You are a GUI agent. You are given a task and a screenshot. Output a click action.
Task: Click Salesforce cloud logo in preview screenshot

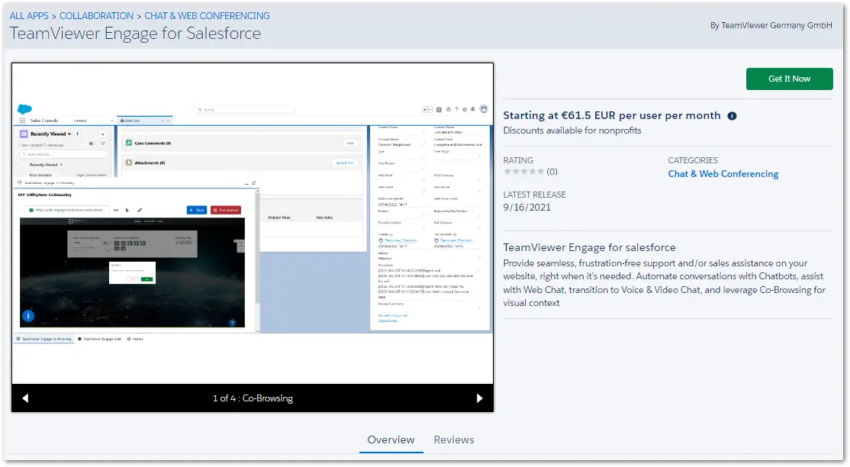25,109
